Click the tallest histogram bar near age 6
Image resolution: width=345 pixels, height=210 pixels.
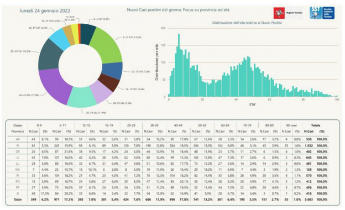[179, 65]
